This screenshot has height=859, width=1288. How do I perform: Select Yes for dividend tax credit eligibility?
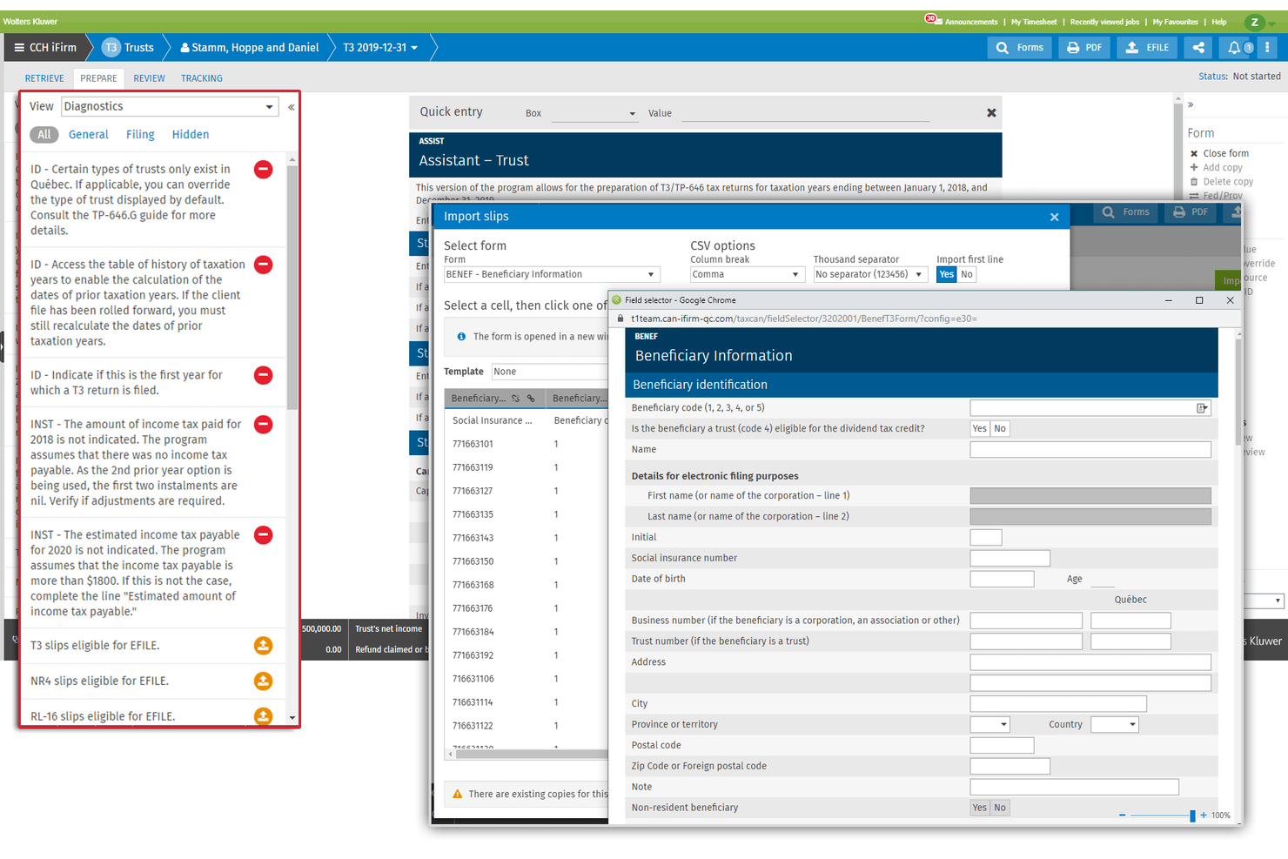click(980, 429)
